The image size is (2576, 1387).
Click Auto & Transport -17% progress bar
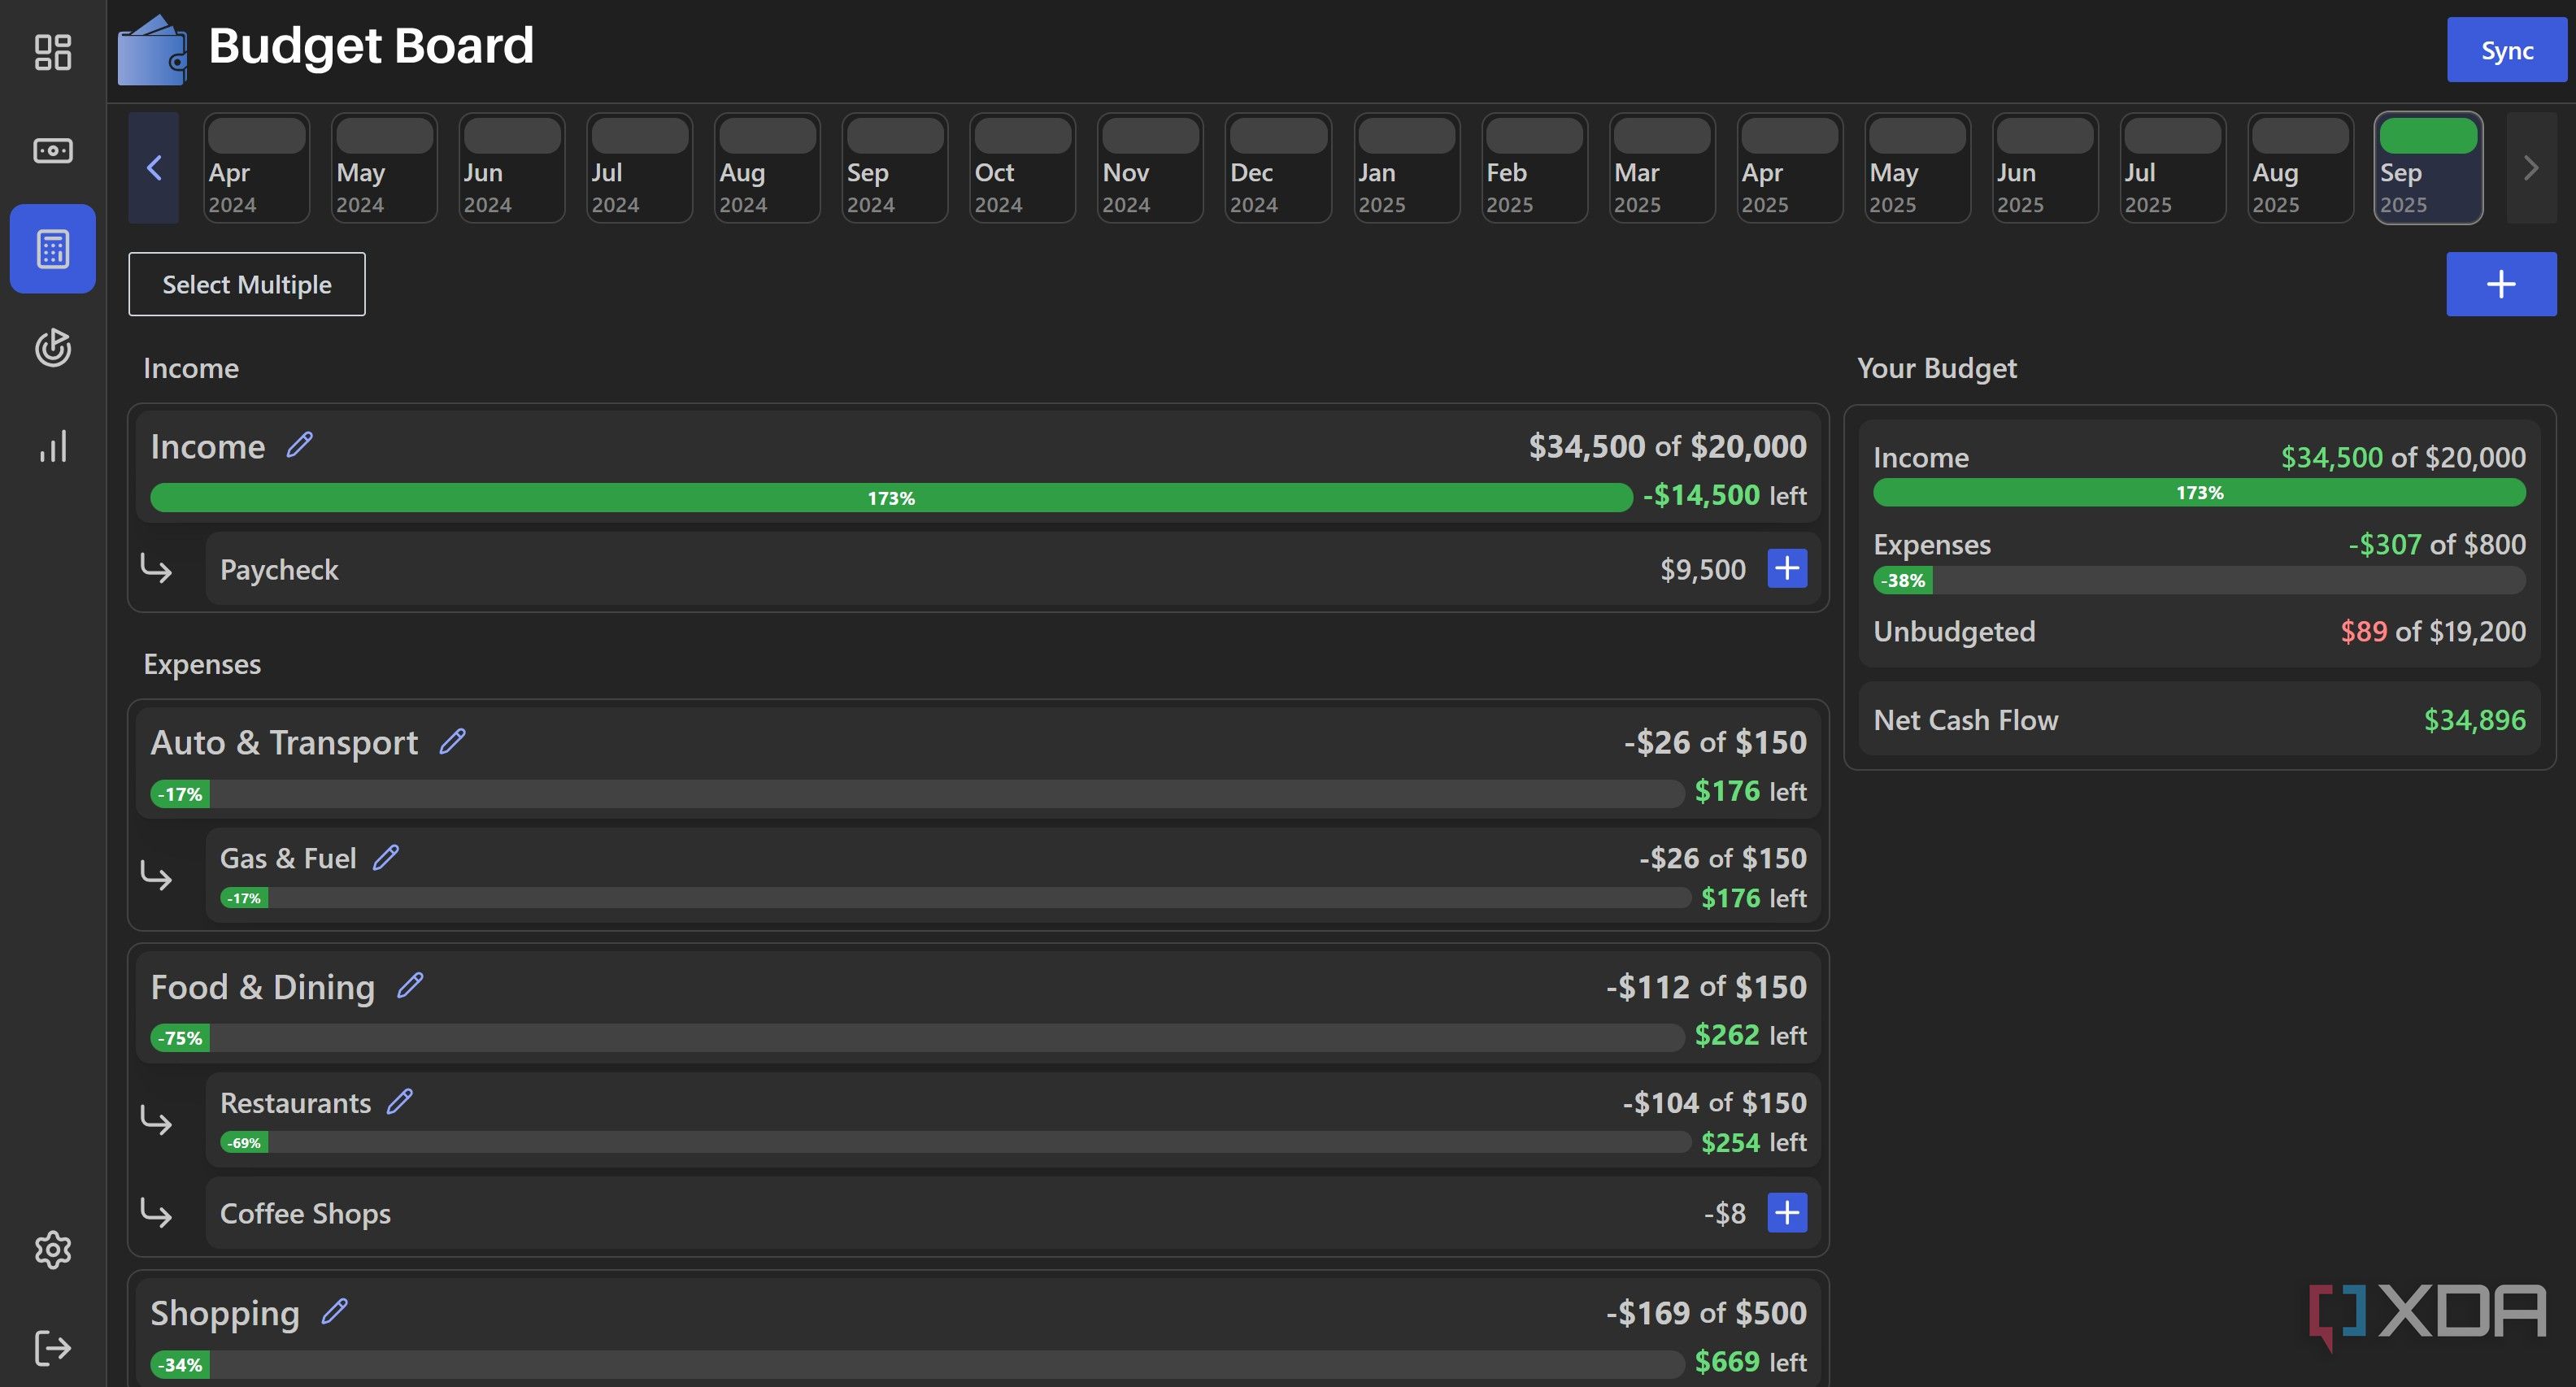point(917,793)
